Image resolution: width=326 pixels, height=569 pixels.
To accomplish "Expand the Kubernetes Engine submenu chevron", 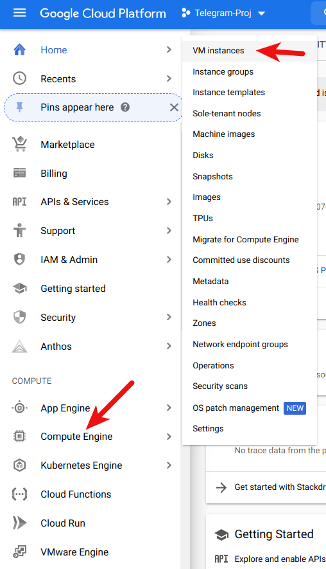I will pyautogui.click(x=169, y=465).
